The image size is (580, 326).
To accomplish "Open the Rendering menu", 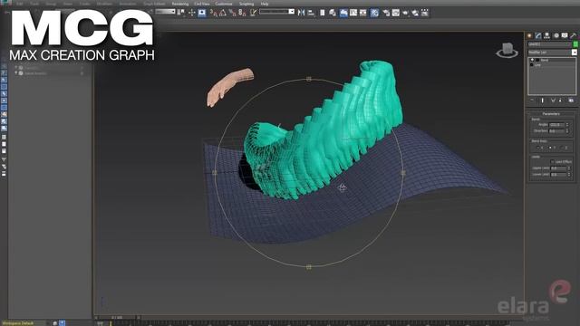I will tap(180, 4).
